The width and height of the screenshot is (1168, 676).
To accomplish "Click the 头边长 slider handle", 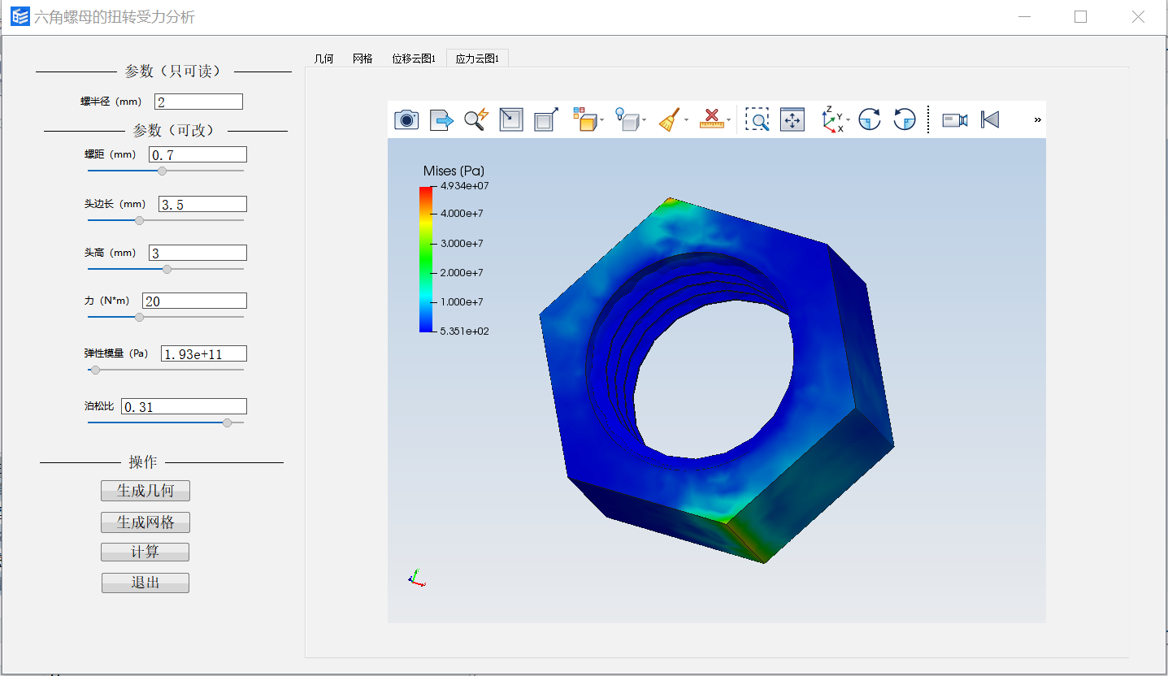I will point(139,220).
